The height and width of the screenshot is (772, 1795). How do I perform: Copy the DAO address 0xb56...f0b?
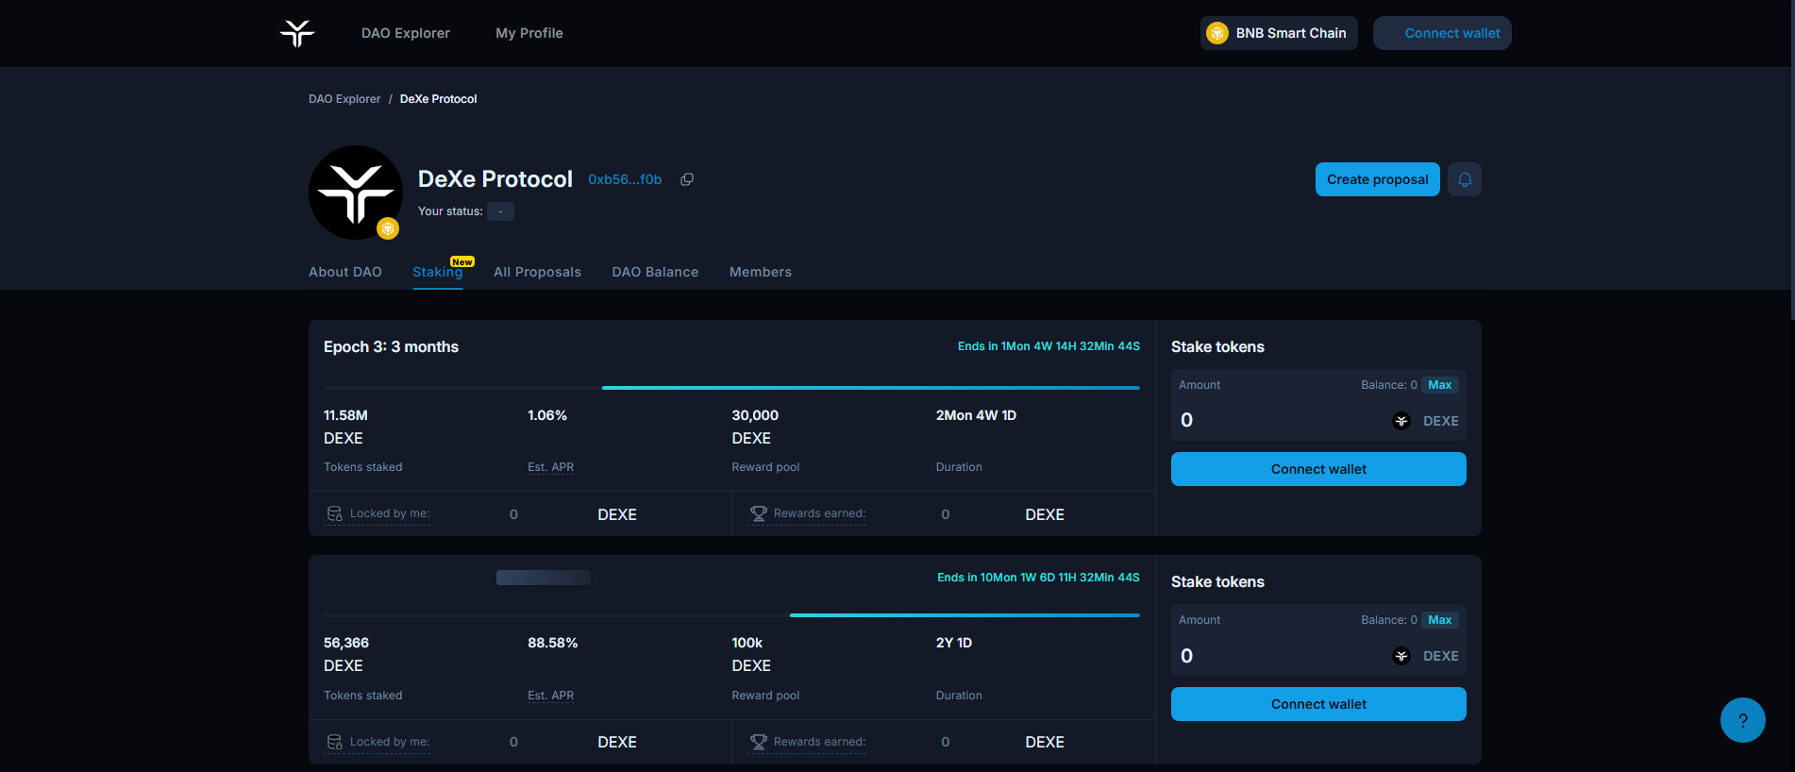(x=687, y=179)
